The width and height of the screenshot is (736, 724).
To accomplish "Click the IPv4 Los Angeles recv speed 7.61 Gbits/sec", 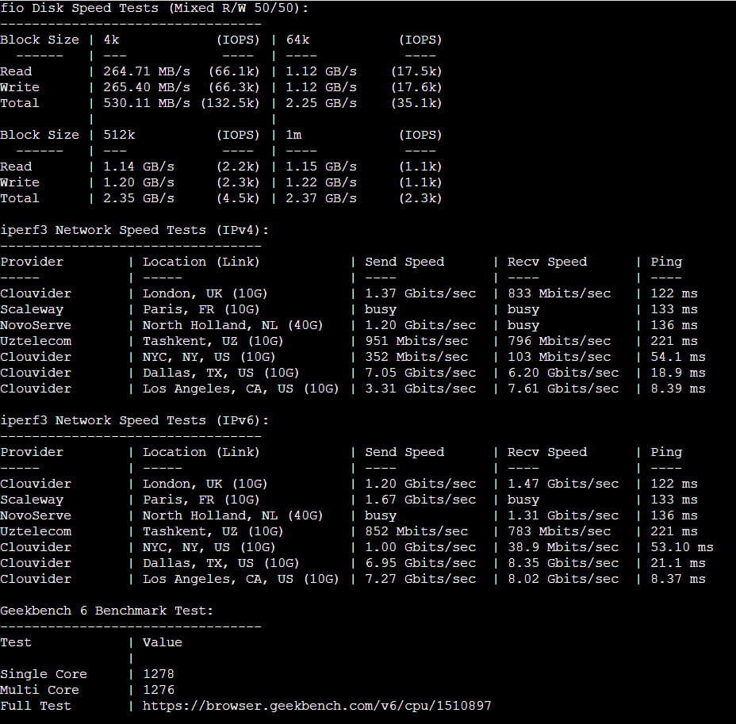I will (x=563, y=389).
